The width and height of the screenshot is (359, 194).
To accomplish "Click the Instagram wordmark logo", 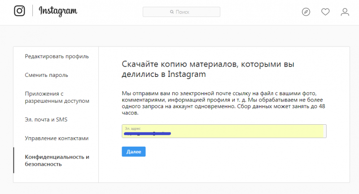I will tap(58, 11).
